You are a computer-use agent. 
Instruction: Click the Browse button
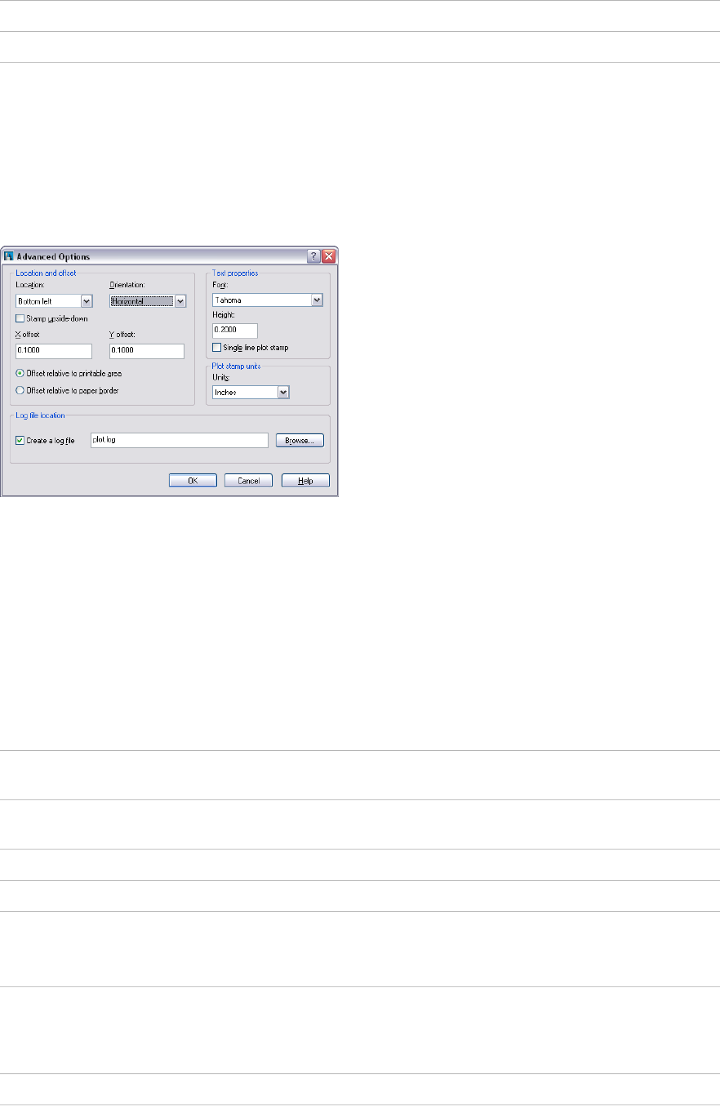coord(300,440)
